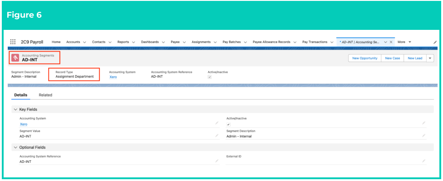443x181 pixels.
Task: Edit Segment Description field pencil icon
Action: (x=424, y=136)
